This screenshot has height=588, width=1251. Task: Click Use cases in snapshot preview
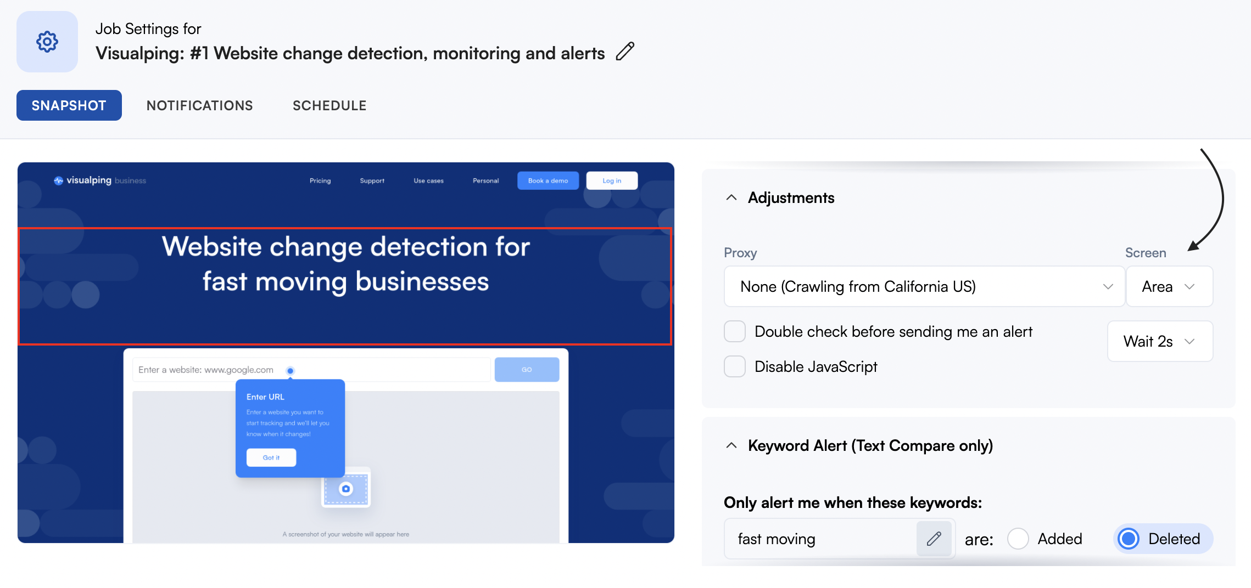pyautogui.click(x=428, y=180)
